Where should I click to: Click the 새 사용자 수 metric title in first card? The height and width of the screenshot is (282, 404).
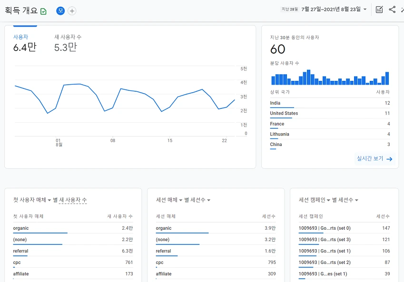coord(73,200)
